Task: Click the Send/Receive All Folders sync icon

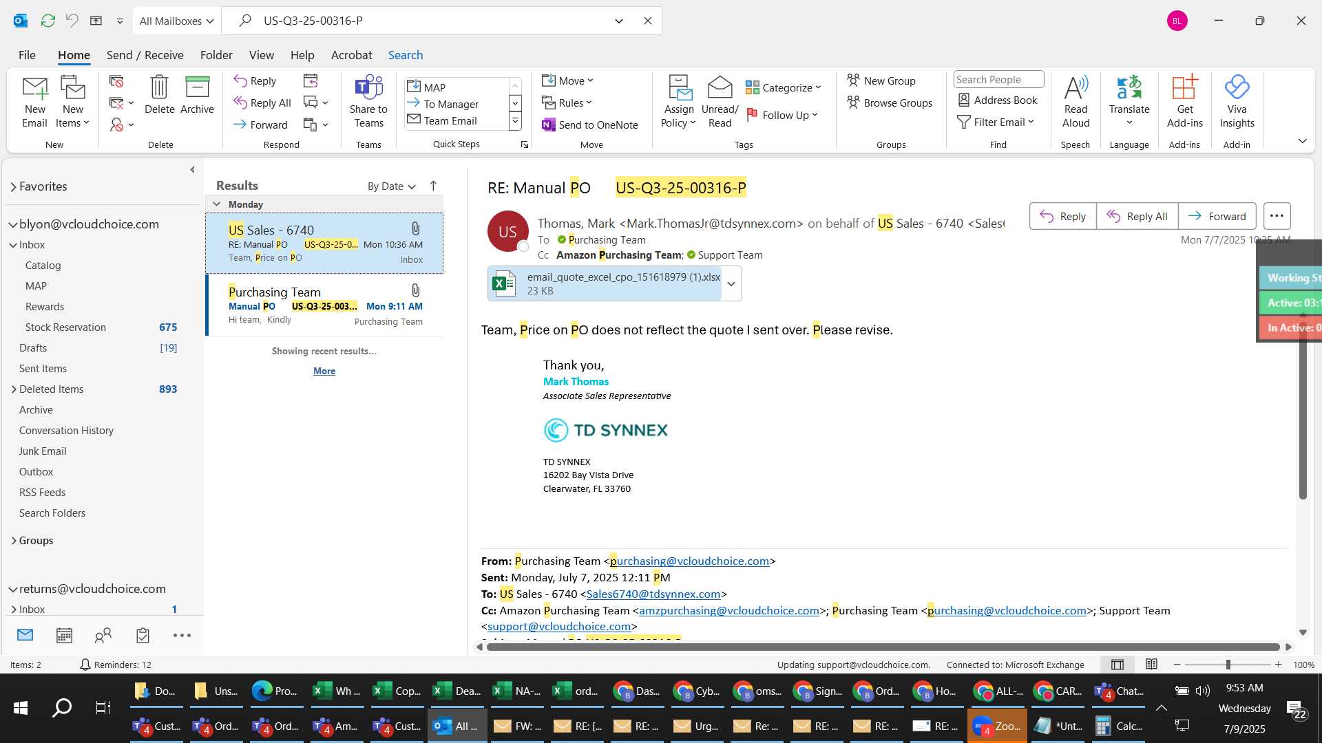Action: pos(48,21)
